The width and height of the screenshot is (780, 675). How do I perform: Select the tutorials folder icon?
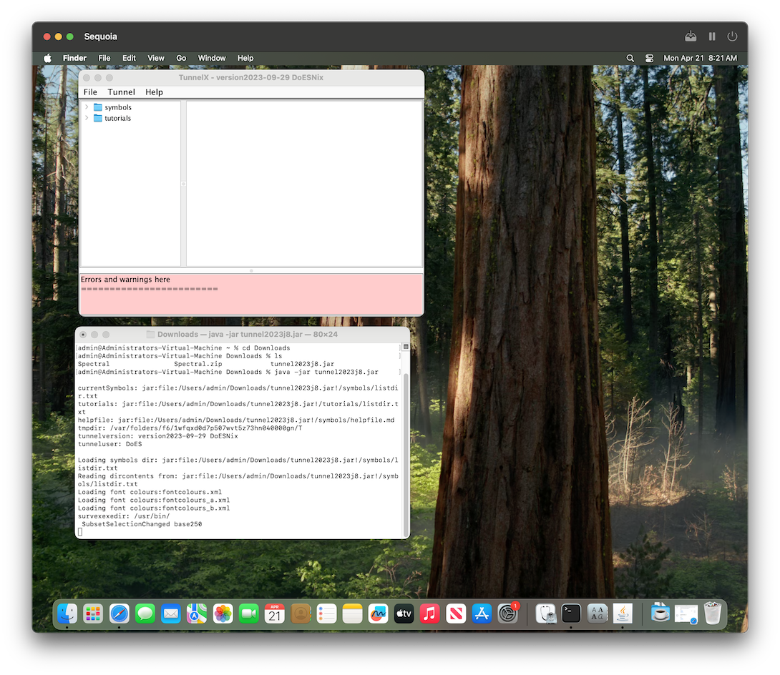click(98, 118)
